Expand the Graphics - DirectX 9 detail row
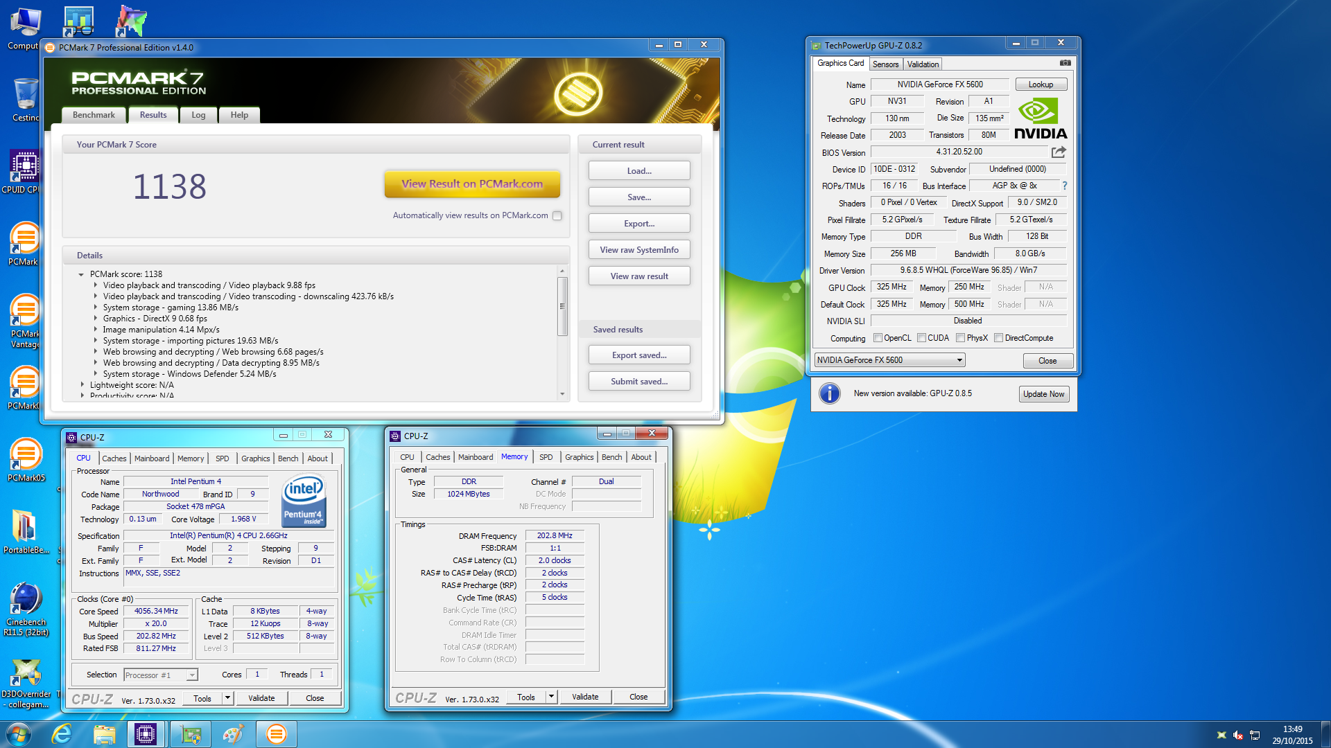Screen dimensions: 1331x748 96,319
